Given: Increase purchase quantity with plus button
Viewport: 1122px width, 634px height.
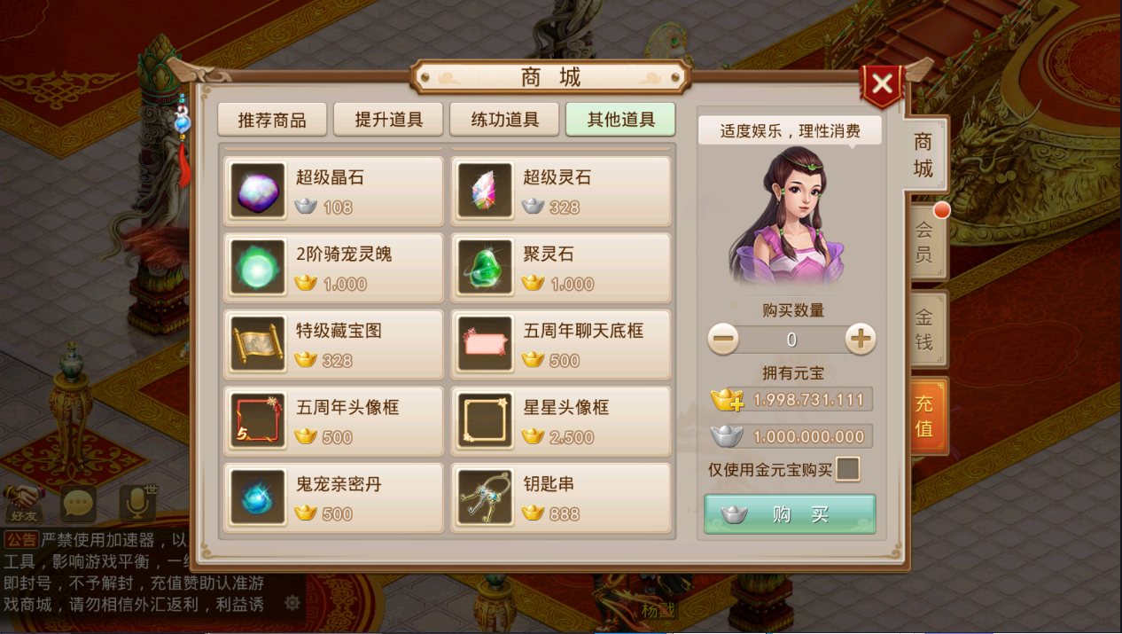Looking at the screenshot, I should pyautogui.click(x=861, y=339).
